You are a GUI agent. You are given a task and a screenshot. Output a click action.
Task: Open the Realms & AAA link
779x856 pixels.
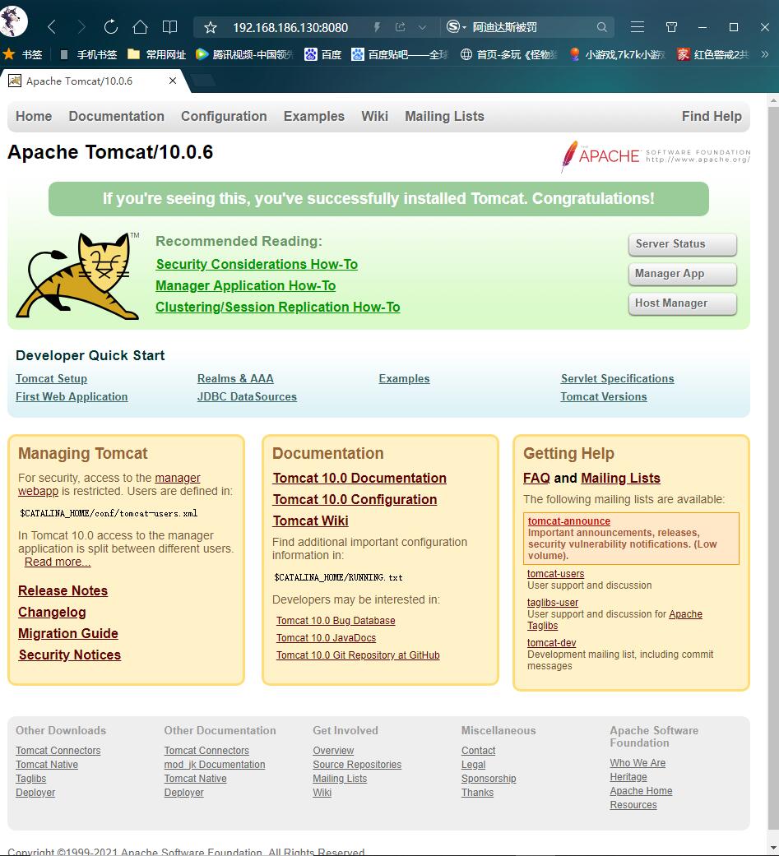click(235, 378)
